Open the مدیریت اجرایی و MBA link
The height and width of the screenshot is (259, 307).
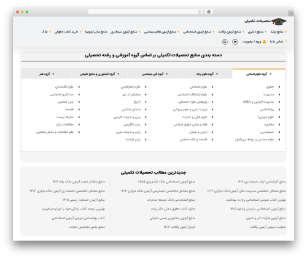click(x=258, y=102)
